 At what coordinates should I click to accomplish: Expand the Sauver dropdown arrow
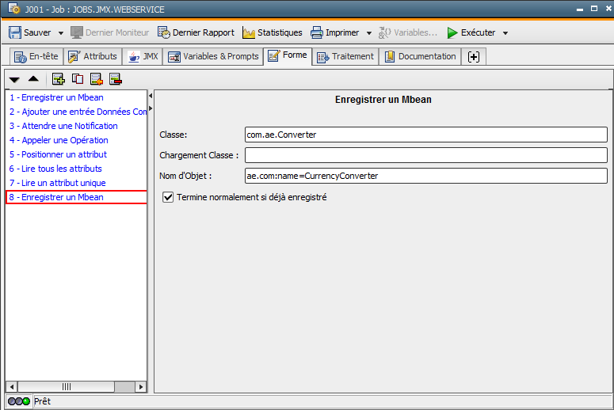click(60, 33)
